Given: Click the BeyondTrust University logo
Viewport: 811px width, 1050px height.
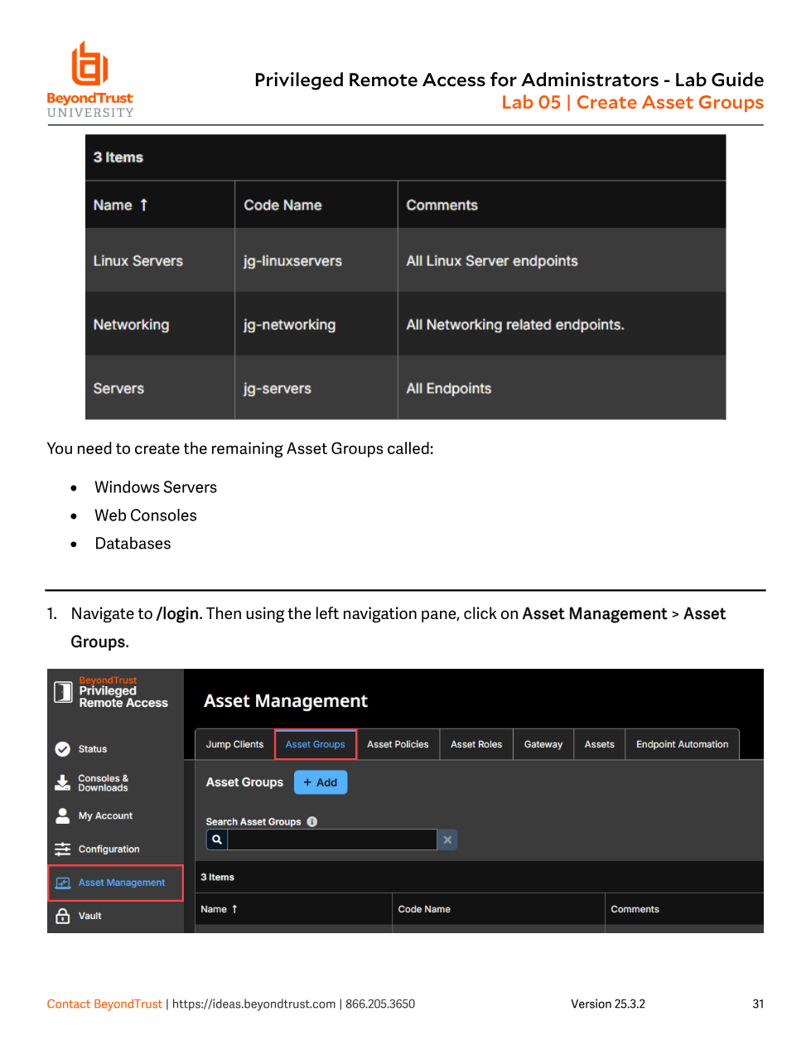Looking at the screenshot, I should (90, 80).
